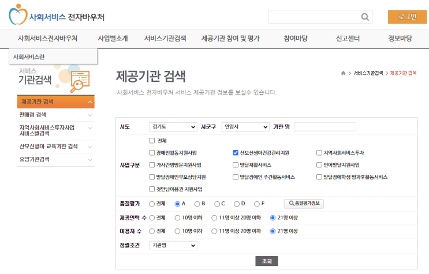Click the 기관 명 input field
The width and height of the screenshot is (429, 274).
325,126
